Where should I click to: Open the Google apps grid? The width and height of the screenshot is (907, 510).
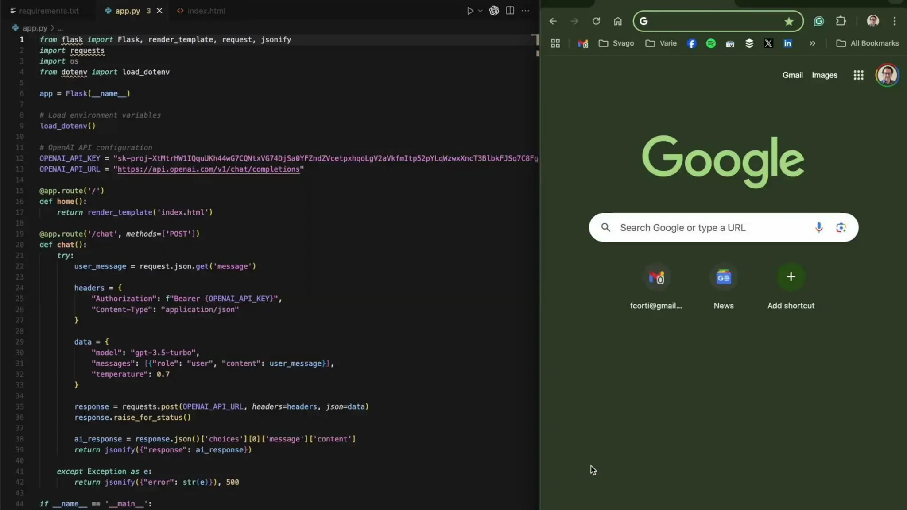click(x=858, y=75)
